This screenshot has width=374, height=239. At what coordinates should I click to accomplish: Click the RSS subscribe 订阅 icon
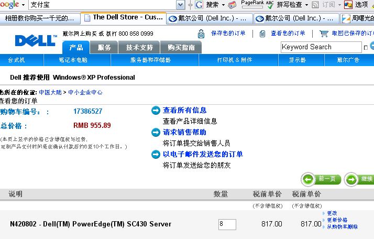click(315, 5)
